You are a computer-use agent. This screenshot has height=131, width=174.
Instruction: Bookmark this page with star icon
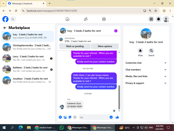pos(156,11)
